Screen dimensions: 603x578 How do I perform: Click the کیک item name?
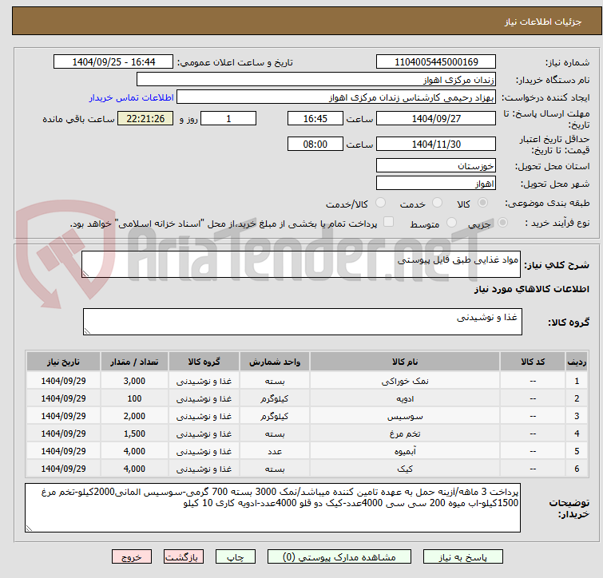coord(405,469)
